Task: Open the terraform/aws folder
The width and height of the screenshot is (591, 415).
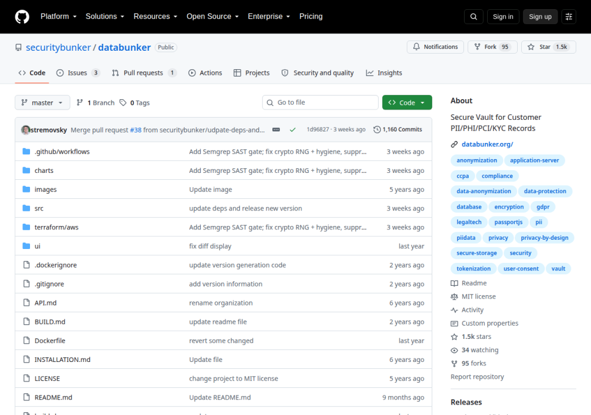Action: [57, 227]
